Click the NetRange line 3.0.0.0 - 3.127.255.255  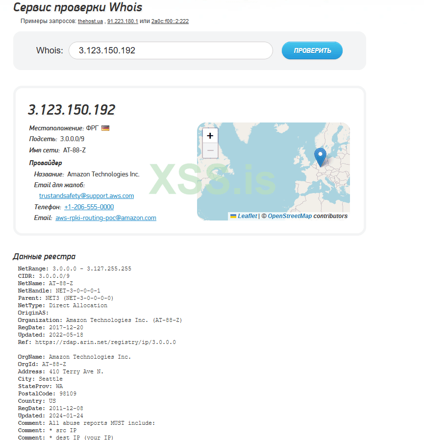coord(75,269)
